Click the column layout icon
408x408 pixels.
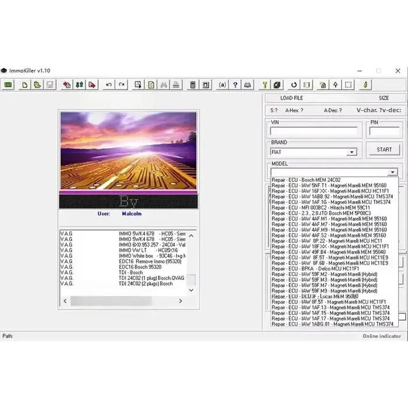coord(307,85)
